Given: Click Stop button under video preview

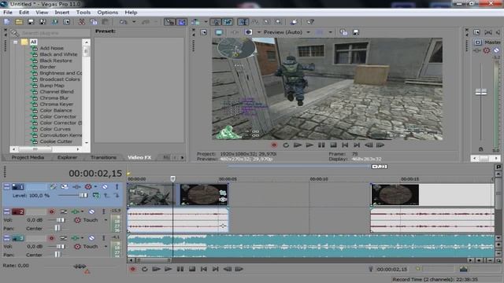Looking at the screenshot, I should (x=333, y=145).
